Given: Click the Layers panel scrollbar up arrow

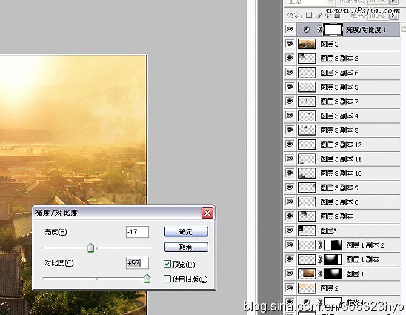Looking at the screenshot, I should click(x=404, y=27).
